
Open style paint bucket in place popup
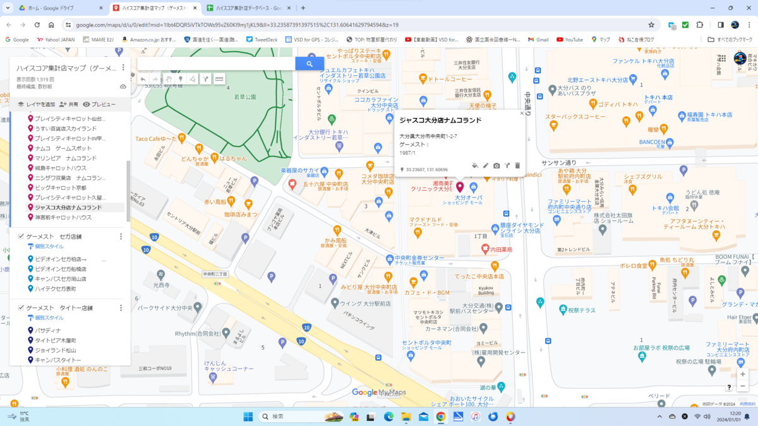(x=475, y=165)
